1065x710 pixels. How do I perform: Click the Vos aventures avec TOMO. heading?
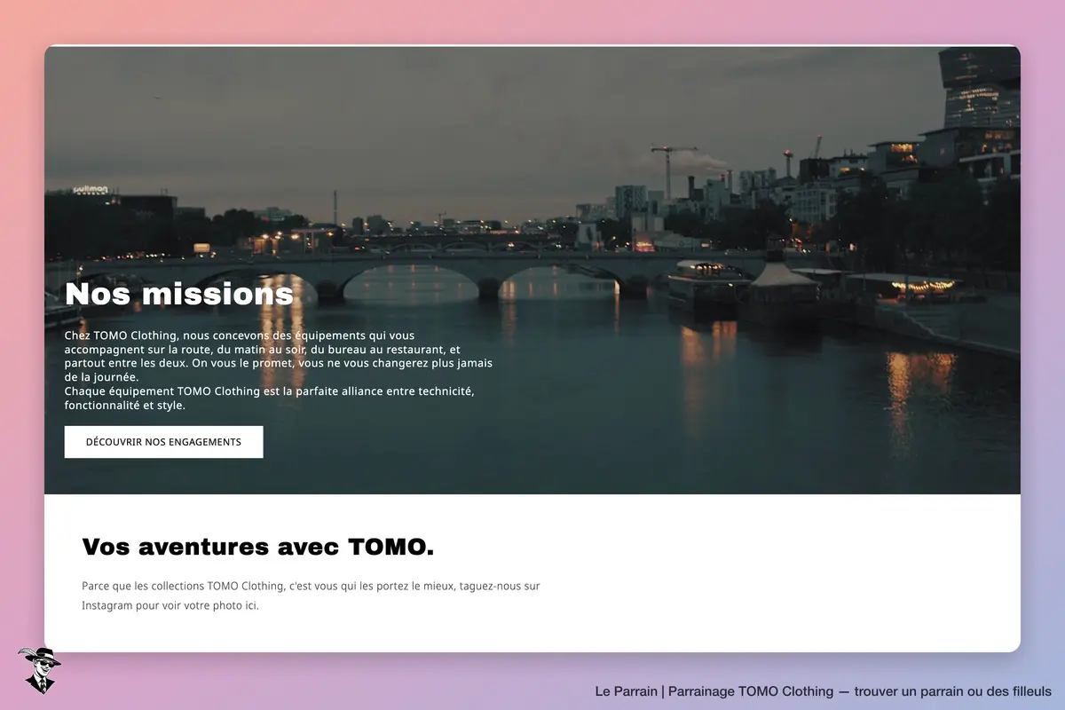pos(258,547)
